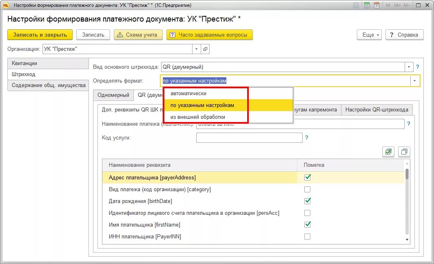The image size is (434, 264).
Task: Toggle checkbox for Вид платежа [category]
Action: [307, 189]
